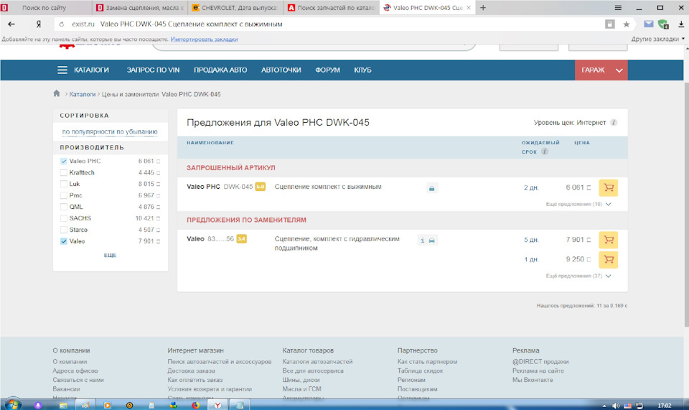Go to home via breadcrumb house icon
The width and height of the screenshot is (689, 410).
(57, 93)
